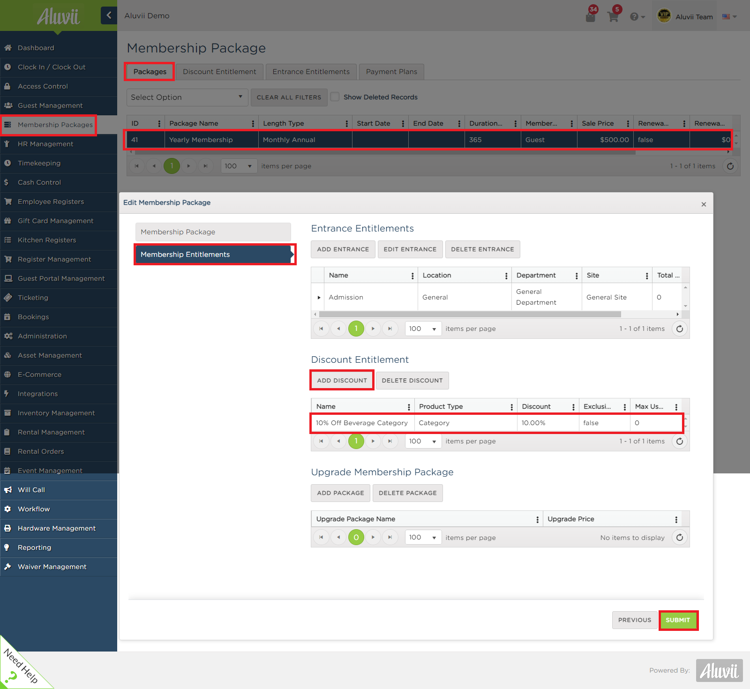Viewport: 750px width, 689px height.
Task: Open Upgrade Package Name column menu
Action: coord(537,519)
